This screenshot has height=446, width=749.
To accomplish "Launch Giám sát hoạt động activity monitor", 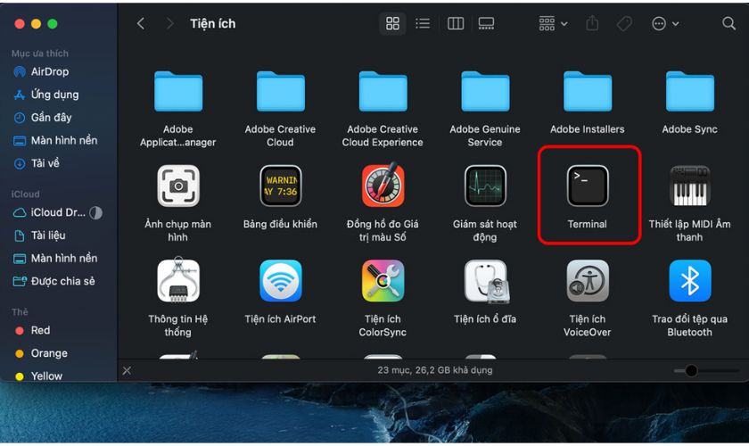I will (485, 186).
